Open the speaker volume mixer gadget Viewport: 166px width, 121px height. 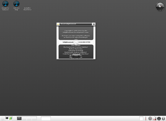pyautogui.click(x=159, y=119)
